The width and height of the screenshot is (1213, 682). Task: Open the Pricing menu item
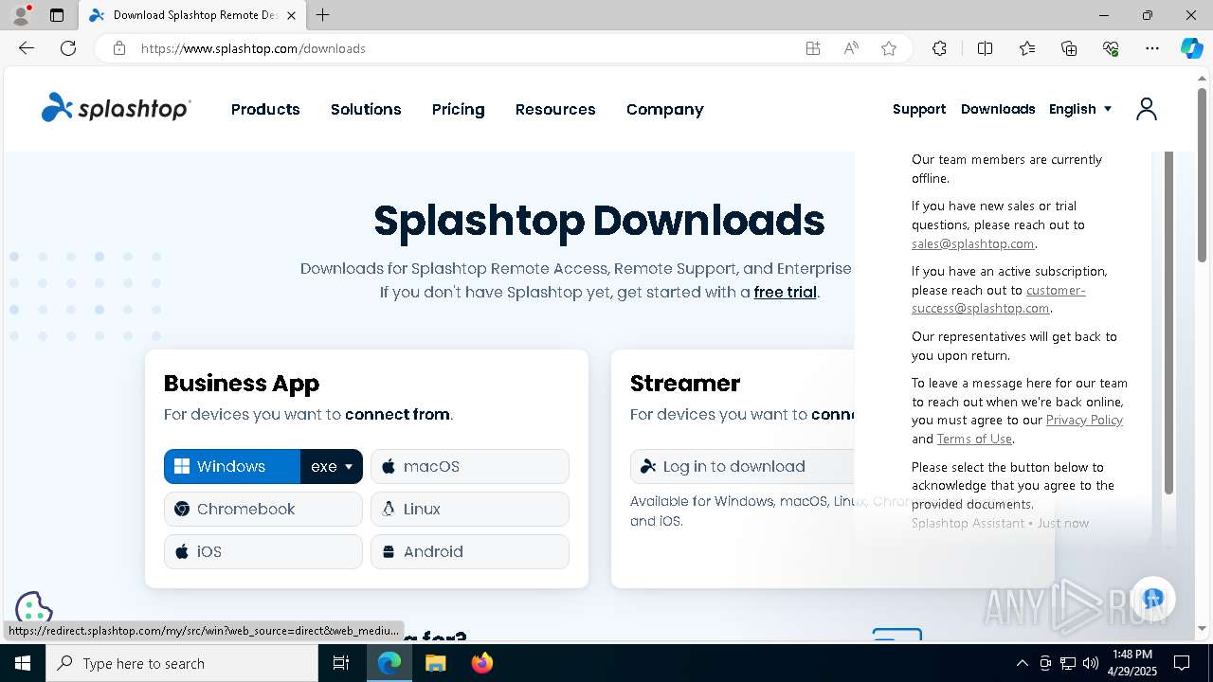459,109
